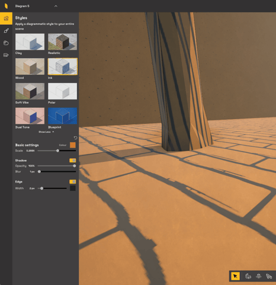Image resolution: width=276 pixels, height=285 pixels.
Task: Choose the look-around navigation tool
Action: 269,276
